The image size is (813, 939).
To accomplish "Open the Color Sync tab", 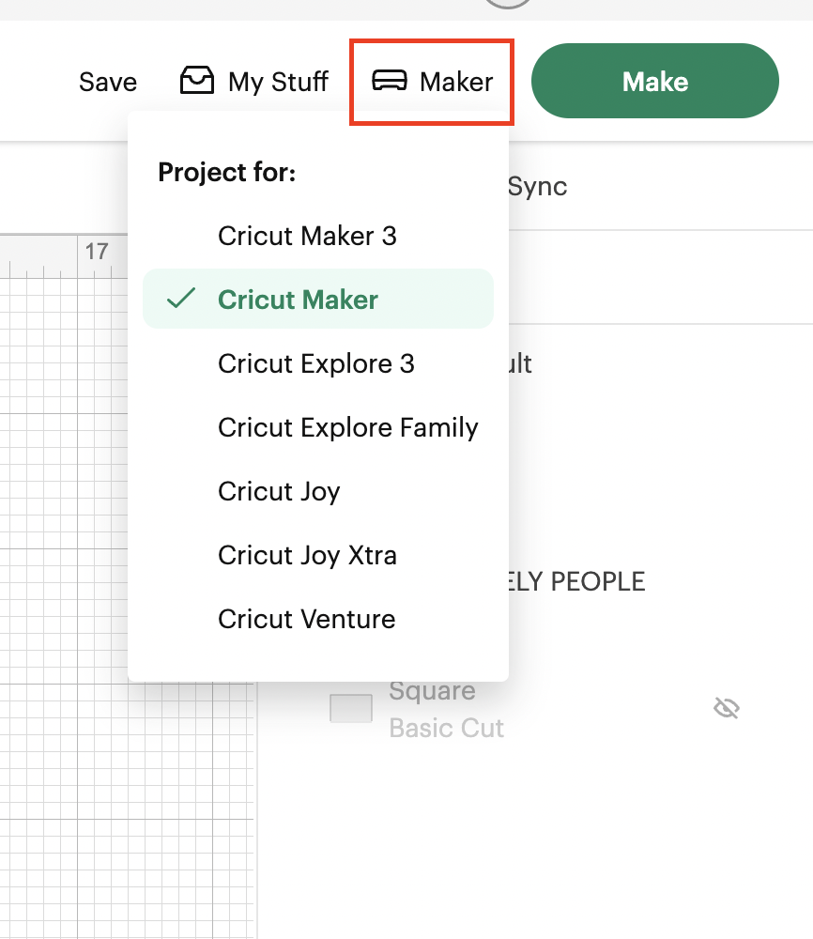I will coord(536,186).
